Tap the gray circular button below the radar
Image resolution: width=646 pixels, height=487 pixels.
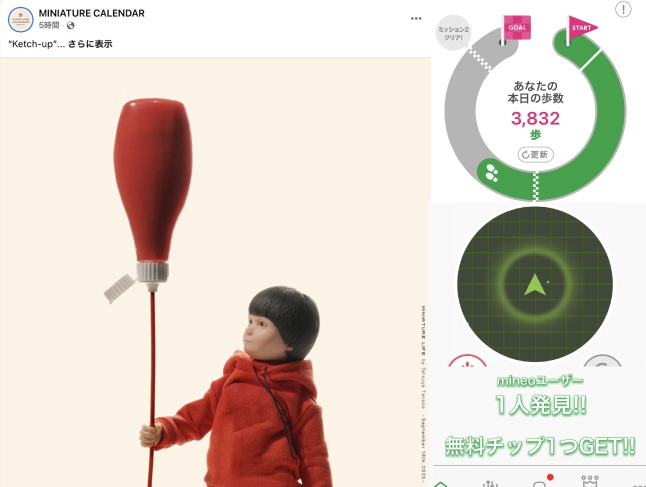[602, 361]
